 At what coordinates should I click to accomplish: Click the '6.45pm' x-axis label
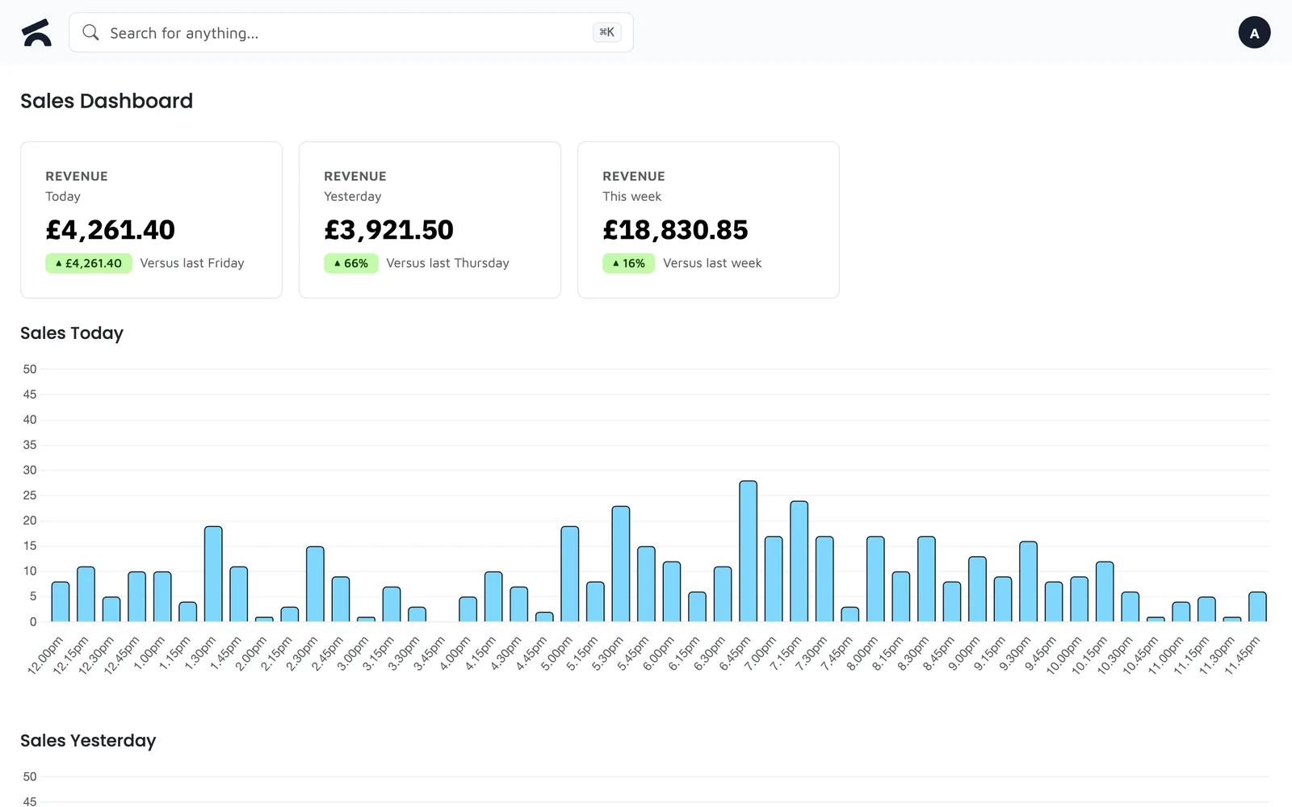(x=735, y=654)
